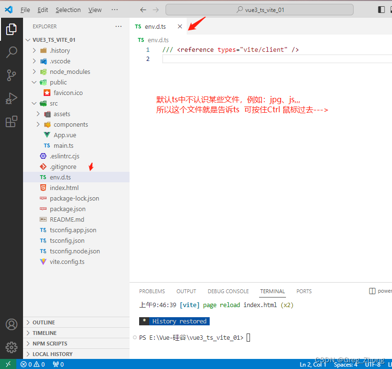This screenshot has width=392, height=369.
Task: Open the View menu
Action: [95, 9]
